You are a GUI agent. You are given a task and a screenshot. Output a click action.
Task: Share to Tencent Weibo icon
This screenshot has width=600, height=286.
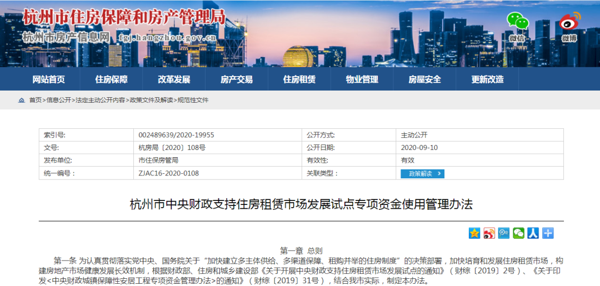click(x=504, y=233)
